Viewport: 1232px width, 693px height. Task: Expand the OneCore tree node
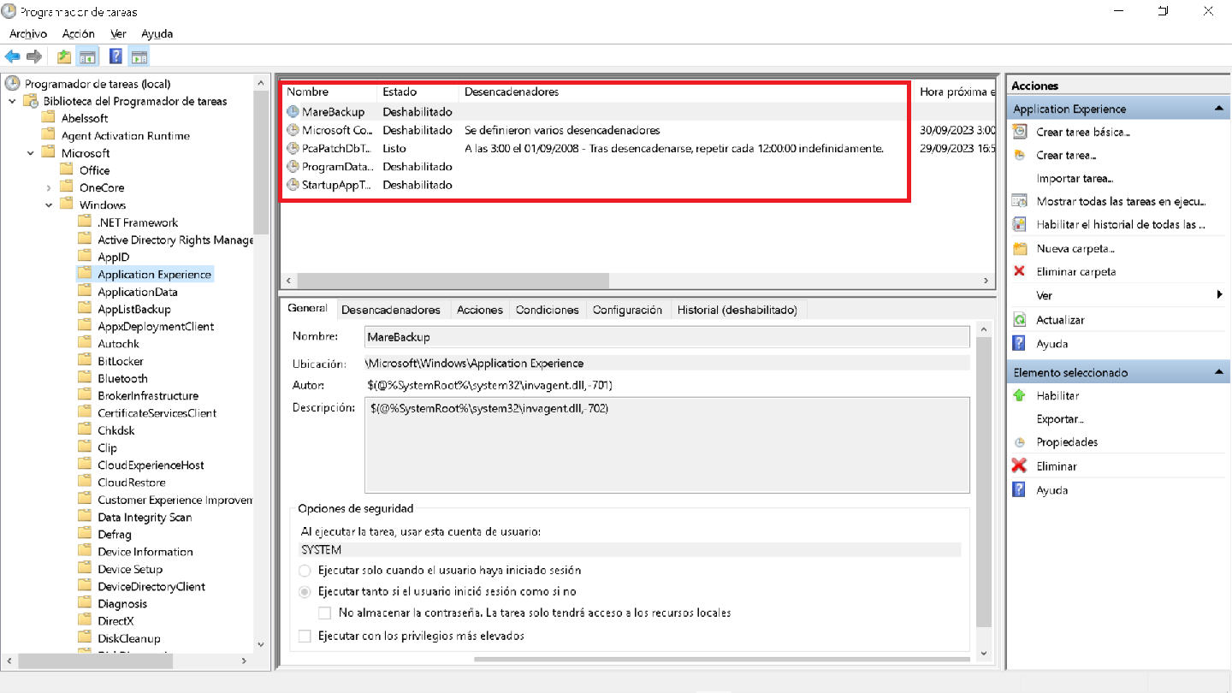coord(49,187)
